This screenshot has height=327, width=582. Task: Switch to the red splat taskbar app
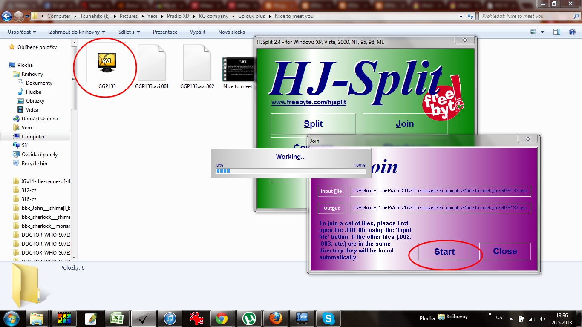click(196, 318)
